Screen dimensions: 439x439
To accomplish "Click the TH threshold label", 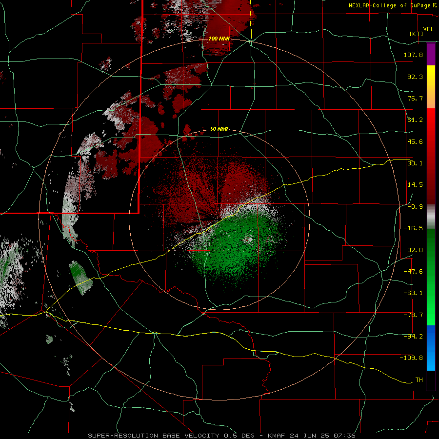I will coord(419,379).
